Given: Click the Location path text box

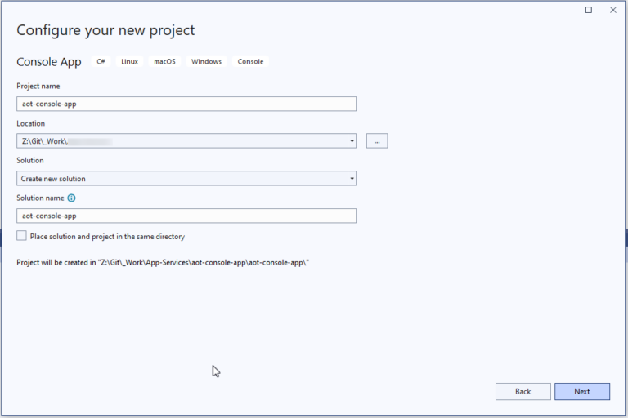Looking at the screenshot, I should tap(180, 141).
